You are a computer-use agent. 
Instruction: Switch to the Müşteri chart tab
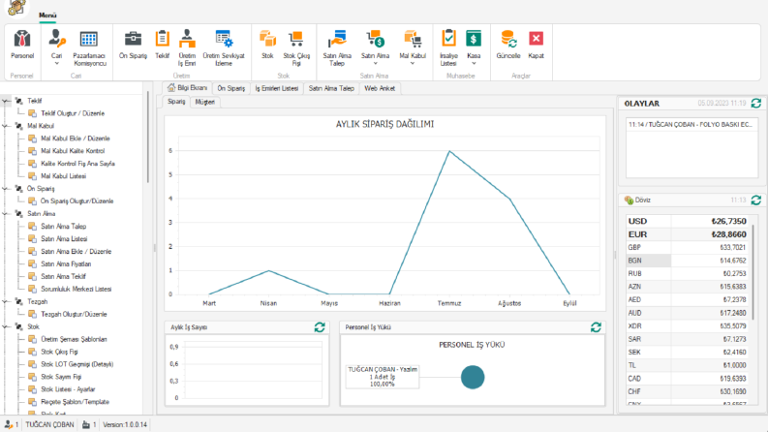(204, 102)
